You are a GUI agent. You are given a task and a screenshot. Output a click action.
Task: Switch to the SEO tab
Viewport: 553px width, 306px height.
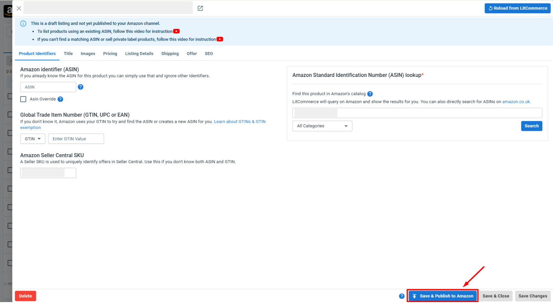pyautogui.click(x=209, y=54)
